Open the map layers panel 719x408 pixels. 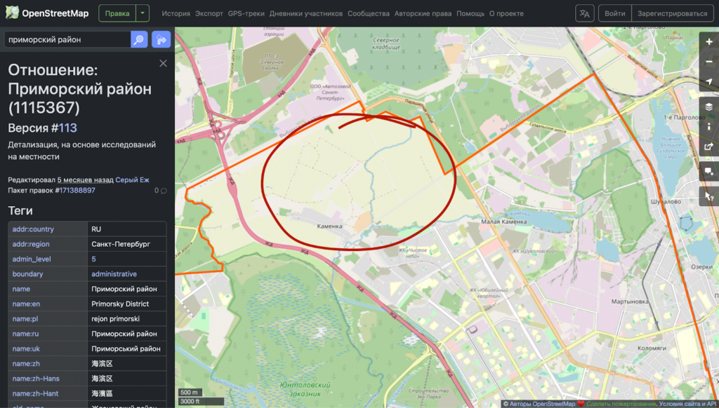pyautogui.click(x=709, y=107)
